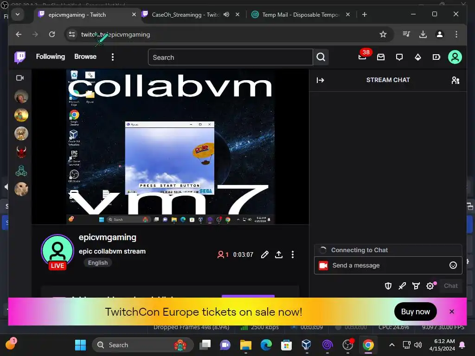475x356 pixels.
Task: Mute the CaseOh_Streamingg tab audio icon
Action: pos(226,14)
